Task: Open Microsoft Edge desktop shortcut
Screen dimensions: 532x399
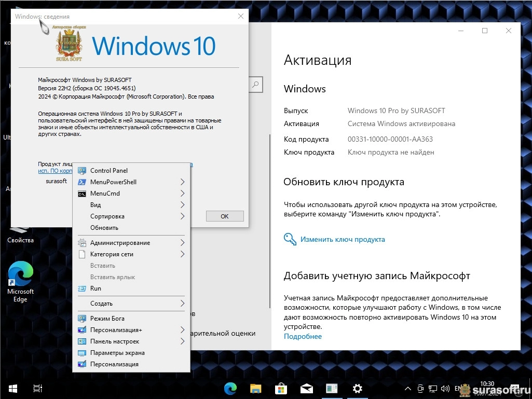Action: tap(20, 282)
